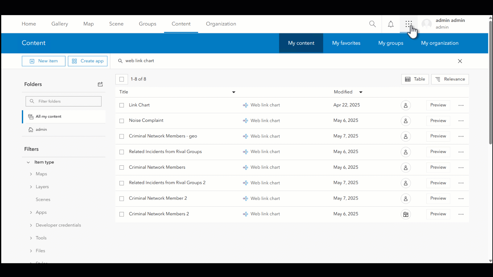Click web link chart type icon of Link Chart
This screenshot has height=277, width=493.
(x=245, y=105)
